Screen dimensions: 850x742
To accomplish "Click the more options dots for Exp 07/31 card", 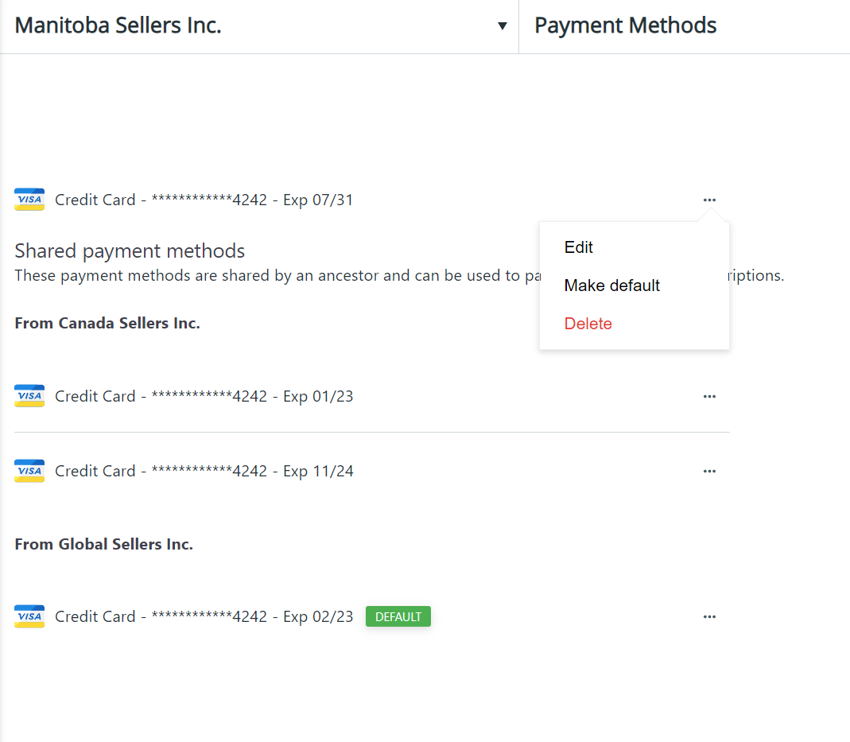I will [709, 200].
